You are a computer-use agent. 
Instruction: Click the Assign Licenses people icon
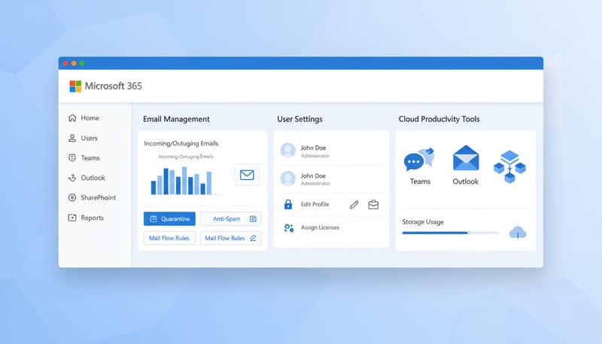pyautogui.click(x=289, y=228)
